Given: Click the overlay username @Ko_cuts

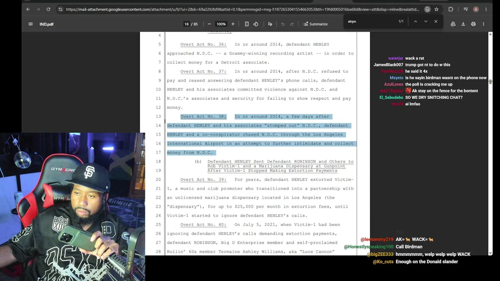Looking at the screenshot, I should (x=383, y=262).
